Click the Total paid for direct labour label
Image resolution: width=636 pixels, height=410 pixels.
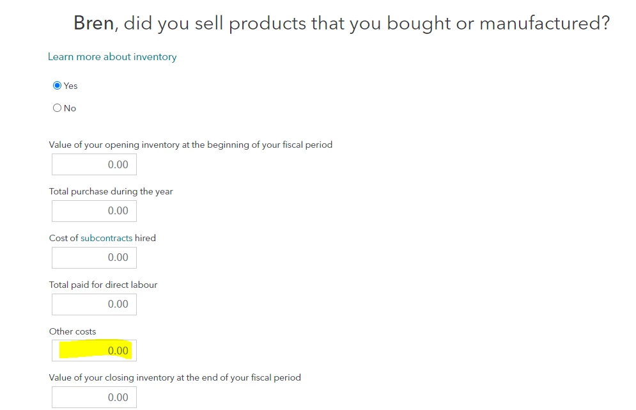pos(103,285)
